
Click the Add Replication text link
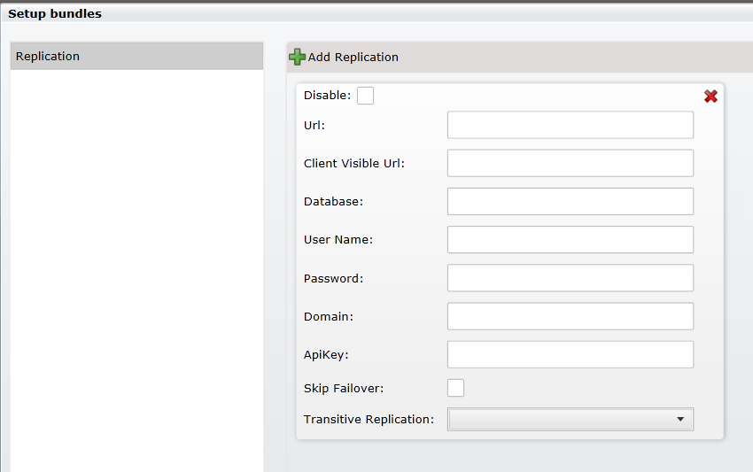click(353, 58)
